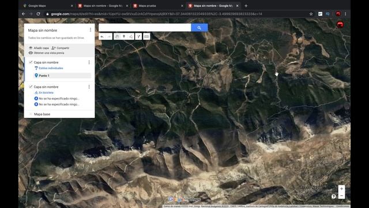Click the bicycle travel mode icon
Viewport: 369px width, 208px height.
36,92
